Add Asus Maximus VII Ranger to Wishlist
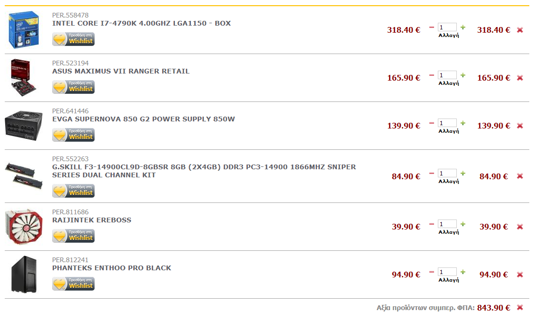 73,87
